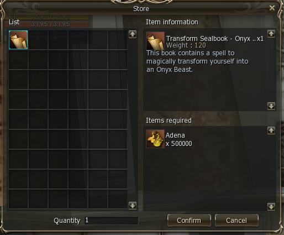Screen dimensions: 284x235
Task: Close the Store window
Action: tap(272, 8)
